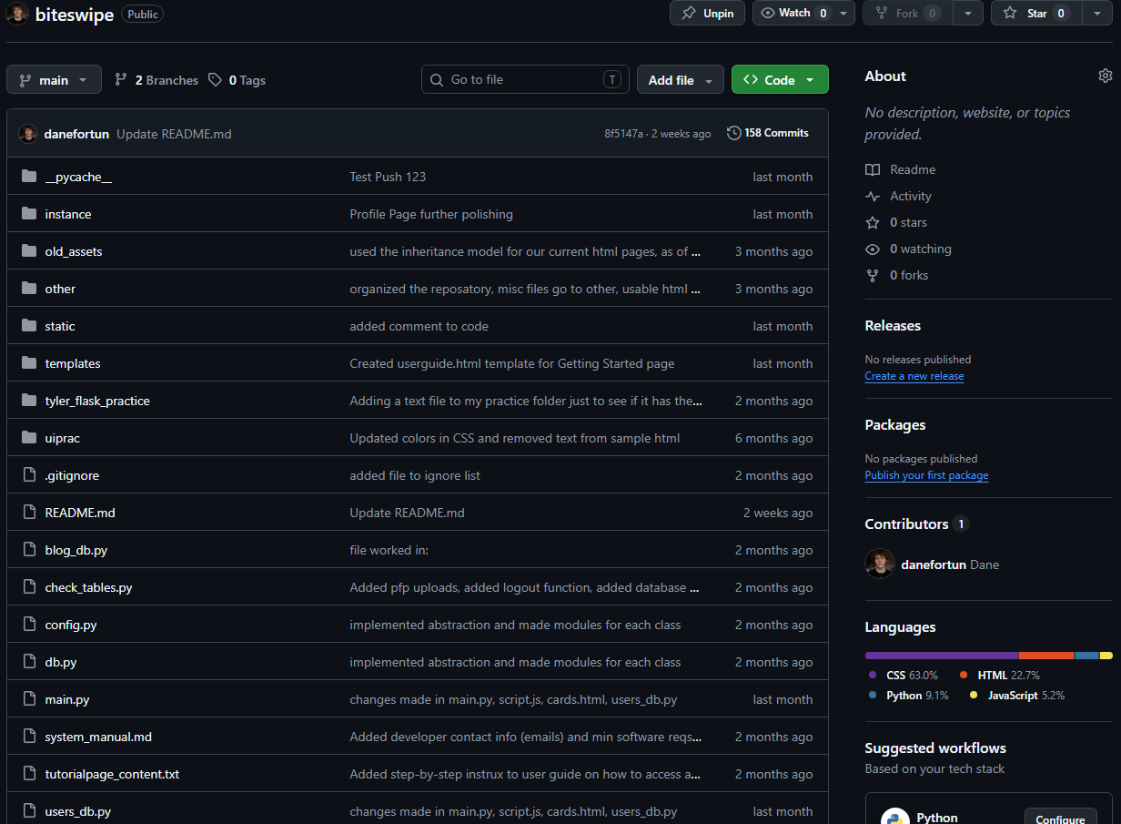Open the check_tables.py file
Image resolution: width=1121 pixels, height=824 pixels.
[x=88, y=587]
